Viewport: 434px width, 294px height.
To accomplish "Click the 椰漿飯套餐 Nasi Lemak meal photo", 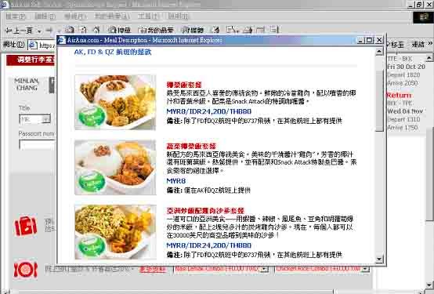I will tap(115, 102).
